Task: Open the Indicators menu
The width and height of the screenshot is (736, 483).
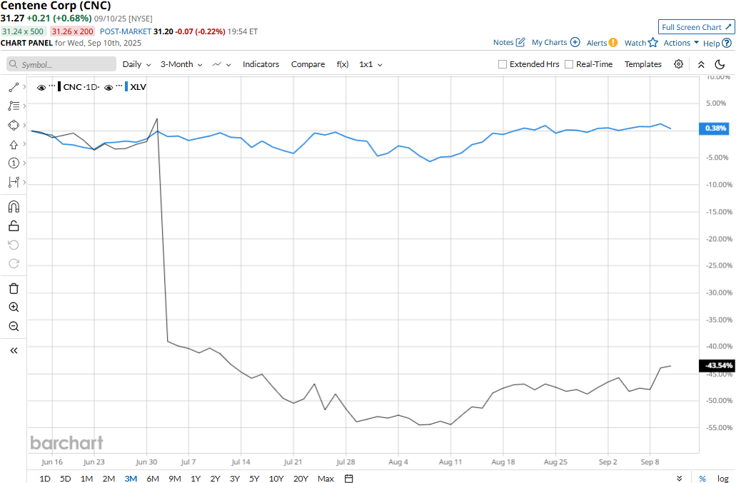Action: tap(261, 64)
